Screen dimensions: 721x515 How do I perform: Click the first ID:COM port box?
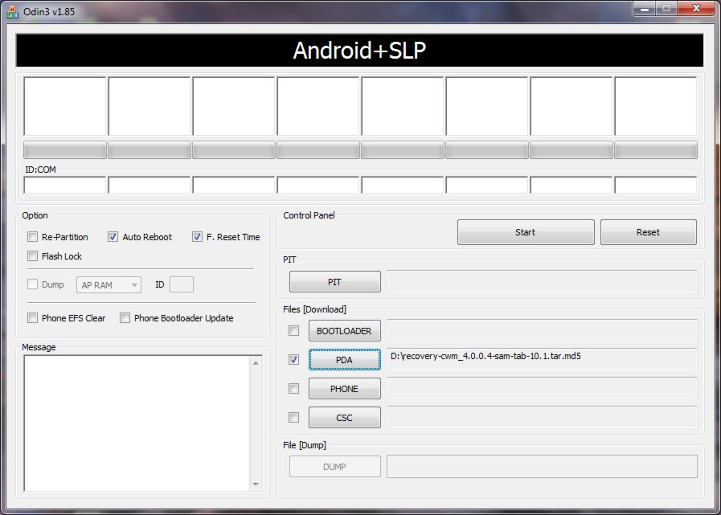point(65,185)
